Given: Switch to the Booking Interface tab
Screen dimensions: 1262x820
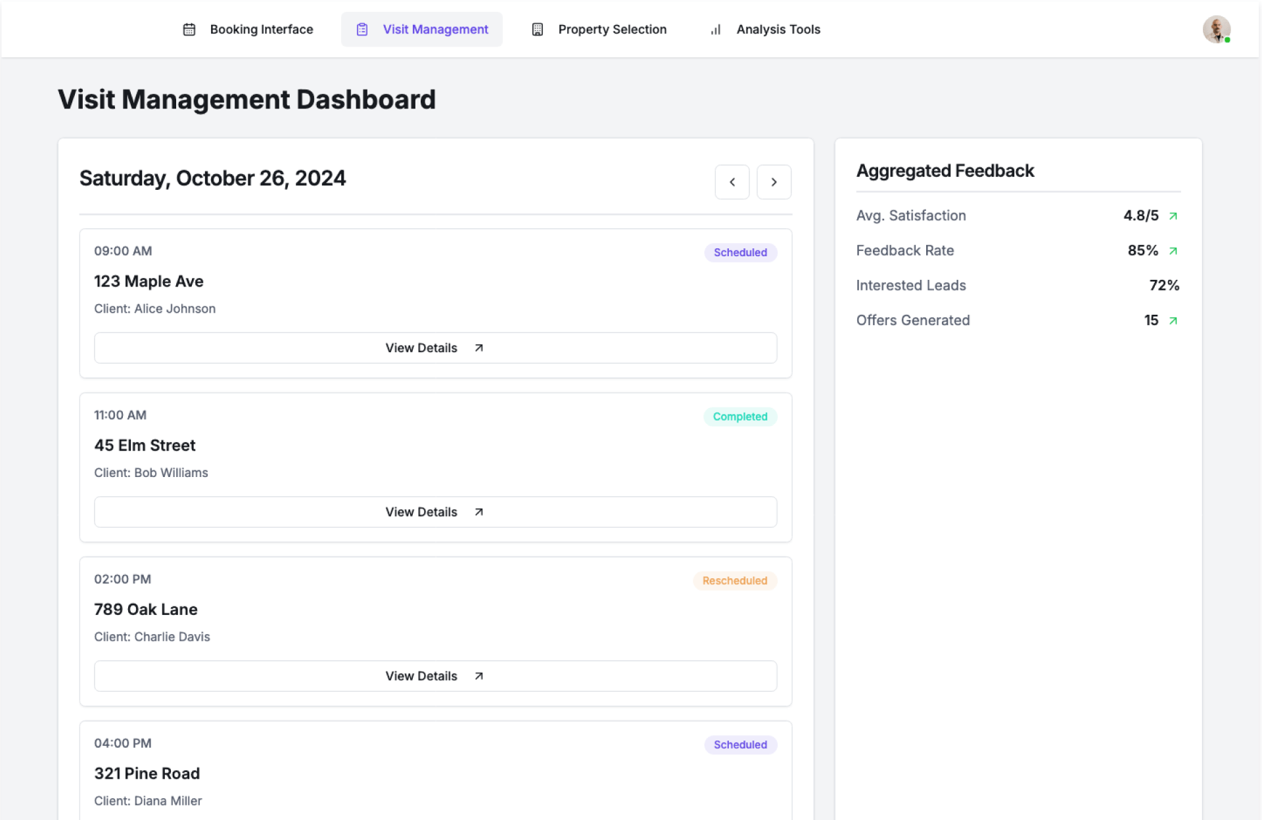Looking at the screenshot, I should coord(261,30).
